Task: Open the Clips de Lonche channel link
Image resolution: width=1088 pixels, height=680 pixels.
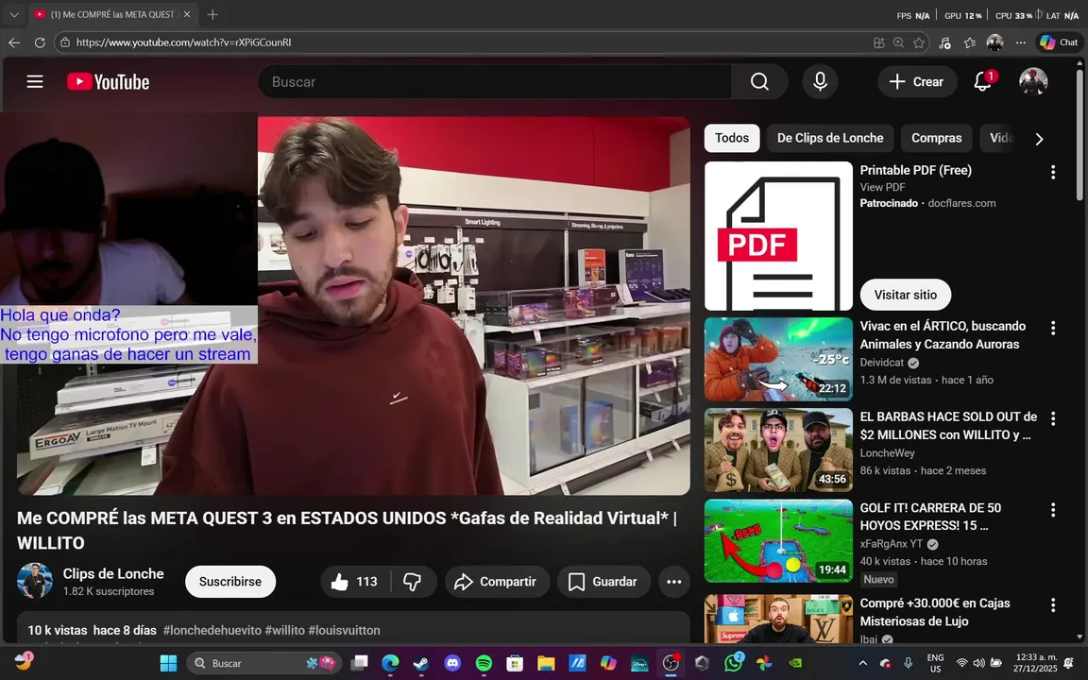Action: pos(113,574)
